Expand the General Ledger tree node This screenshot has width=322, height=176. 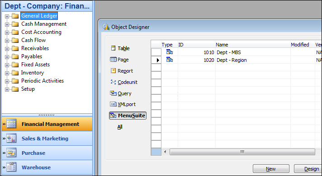(x=7, y=16)
